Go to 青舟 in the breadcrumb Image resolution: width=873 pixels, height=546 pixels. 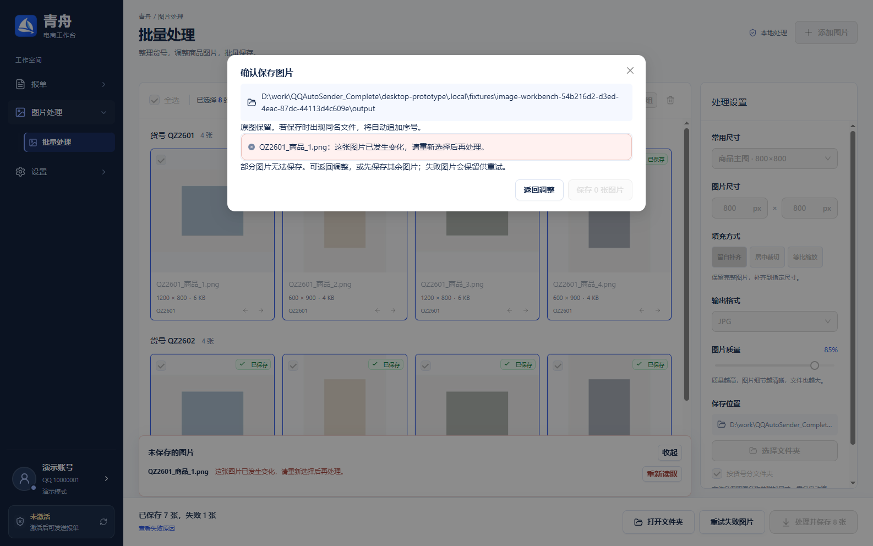(x=145, y=17)
